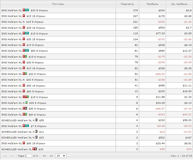This screenshot has width=193, height=160.
Task: Click the T icon in $15 18 Игроки row
Action: (24, 16)
